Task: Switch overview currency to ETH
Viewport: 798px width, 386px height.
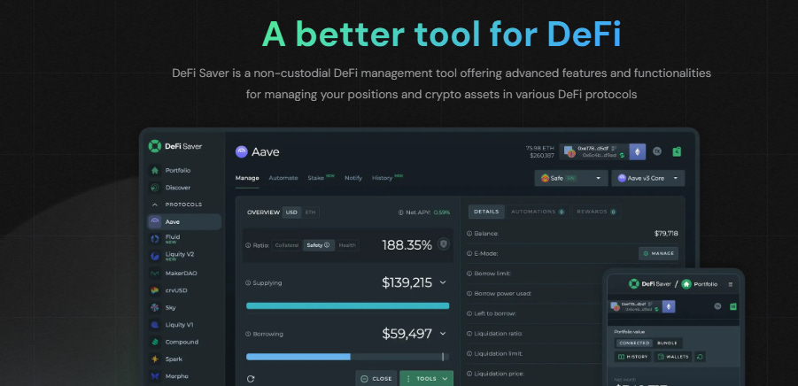Action: 310,212
